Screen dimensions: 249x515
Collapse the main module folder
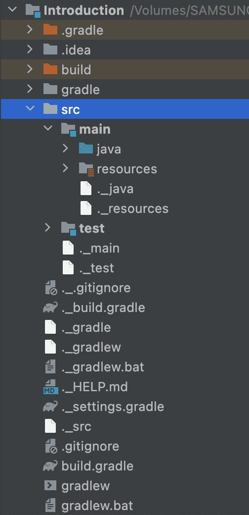[x=48, y=128]
